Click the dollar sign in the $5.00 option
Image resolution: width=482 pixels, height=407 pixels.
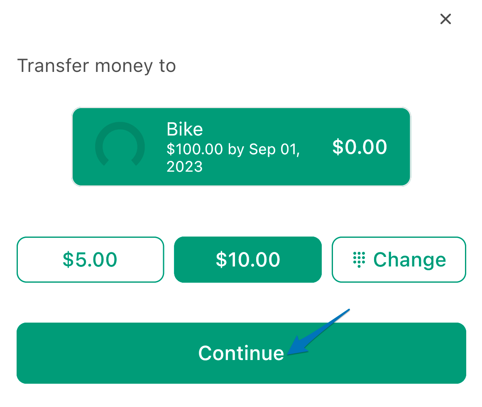coord(68,259)
